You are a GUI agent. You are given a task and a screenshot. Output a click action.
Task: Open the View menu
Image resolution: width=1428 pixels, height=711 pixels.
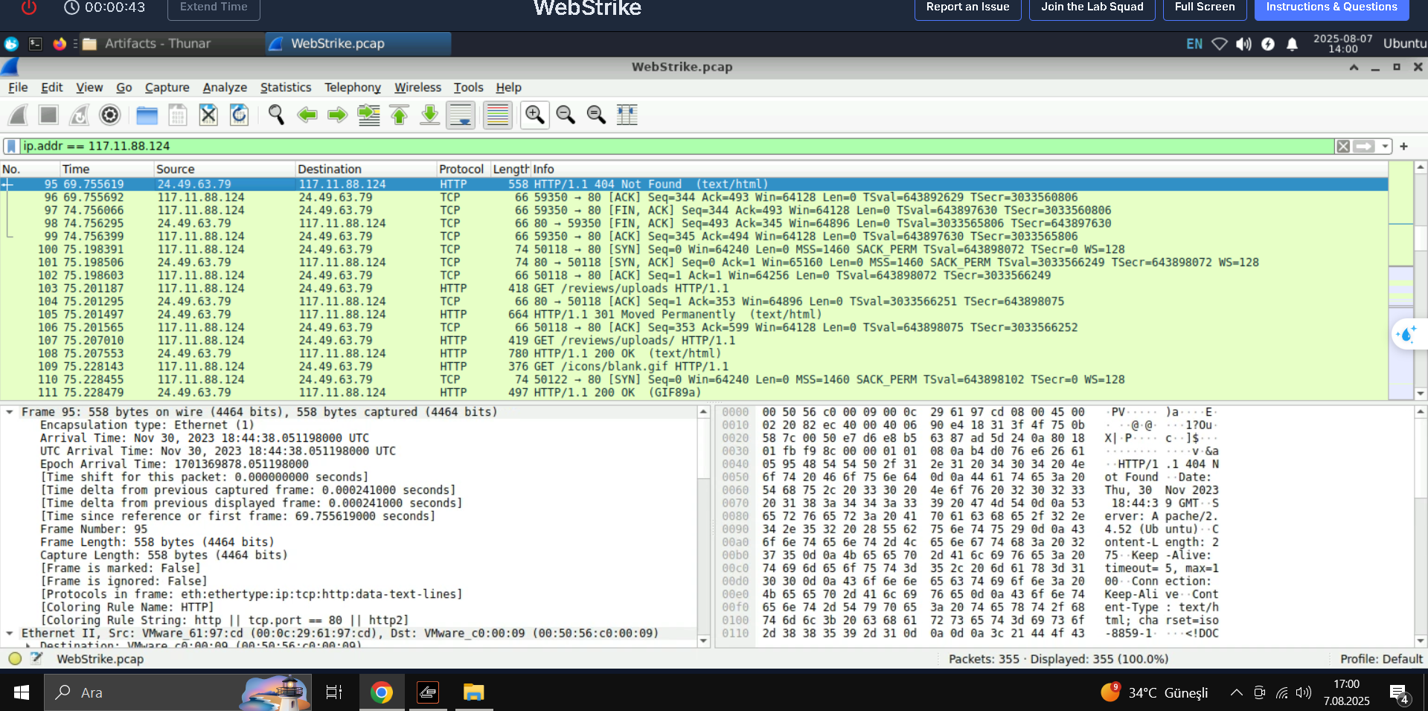(89, 88)
